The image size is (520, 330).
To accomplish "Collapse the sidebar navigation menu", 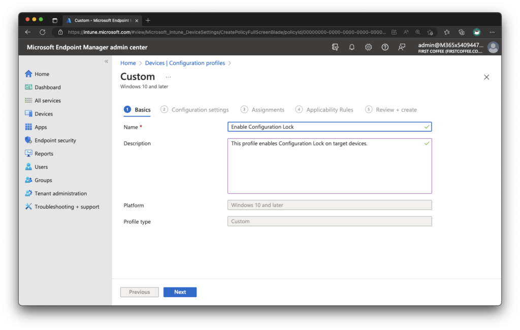I will (107, 61).
